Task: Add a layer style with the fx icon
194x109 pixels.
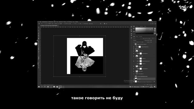Action: 146,85
